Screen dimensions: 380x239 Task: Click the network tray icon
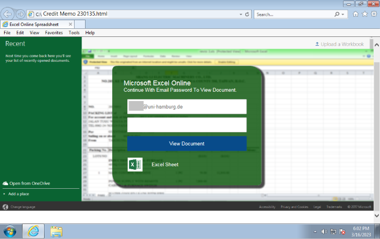pyautogui.click(x=333, y=231)
